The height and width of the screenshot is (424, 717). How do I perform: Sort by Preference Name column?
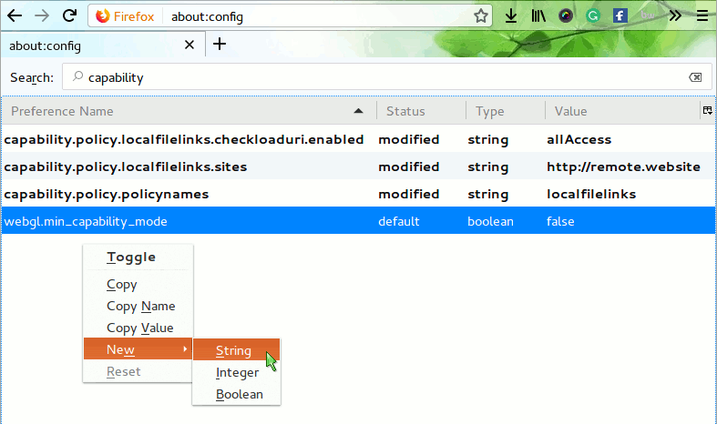click(x=182, y=111)
